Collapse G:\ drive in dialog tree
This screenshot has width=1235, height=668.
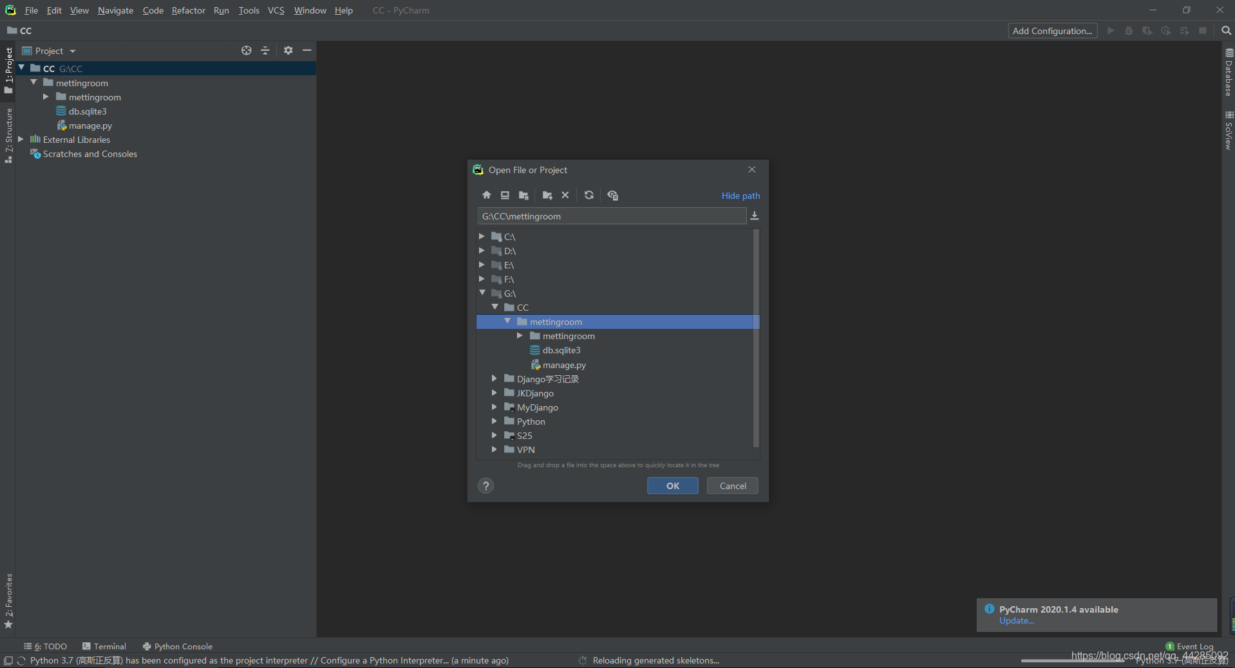482,293
